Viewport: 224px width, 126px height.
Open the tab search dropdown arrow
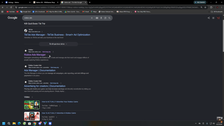point(2,2)
